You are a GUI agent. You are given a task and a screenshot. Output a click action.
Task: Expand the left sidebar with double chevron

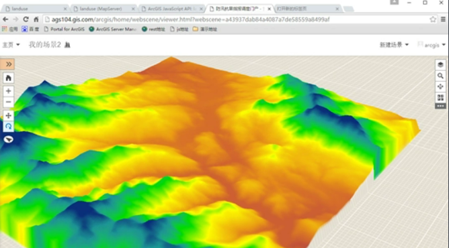(8, 64)
